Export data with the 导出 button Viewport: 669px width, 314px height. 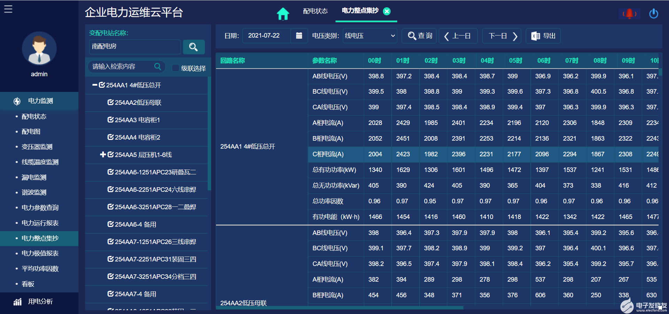543,36
